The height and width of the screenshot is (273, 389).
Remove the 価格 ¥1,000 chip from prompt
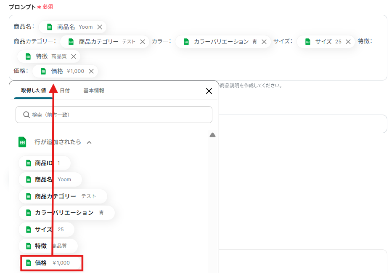pos(91,71)
